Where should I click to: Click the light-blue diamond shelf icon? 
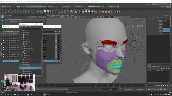click(x=38, y=12)
